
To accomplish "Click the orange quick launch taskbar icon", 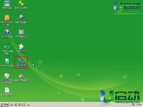I will 20,105.
